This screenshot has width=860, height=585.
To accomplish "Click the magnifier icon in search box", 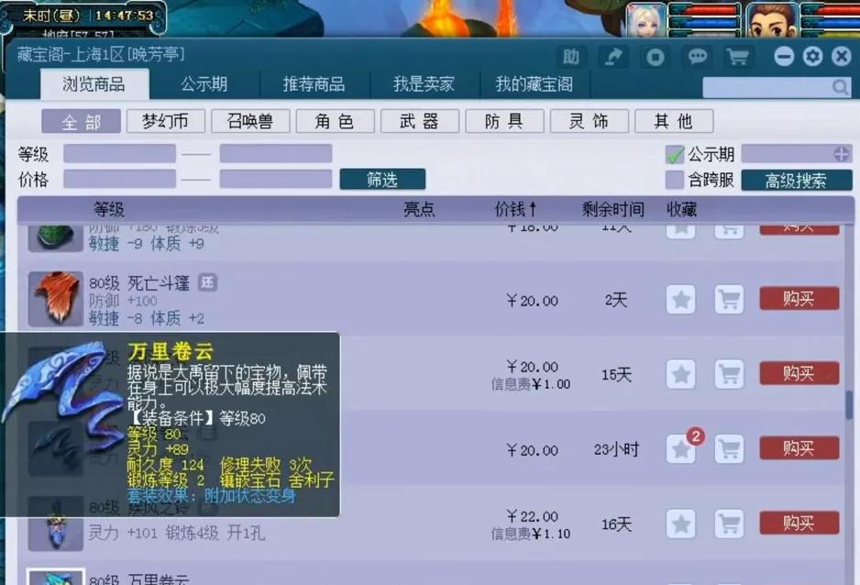I will [x=840, y=87].
